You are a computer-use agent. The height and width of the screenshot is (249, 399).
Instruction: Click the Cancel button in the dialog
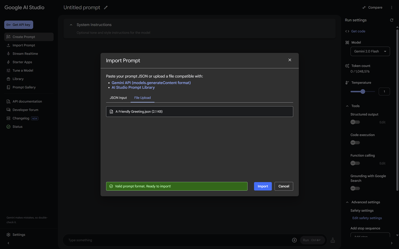[x=284, y=186]
